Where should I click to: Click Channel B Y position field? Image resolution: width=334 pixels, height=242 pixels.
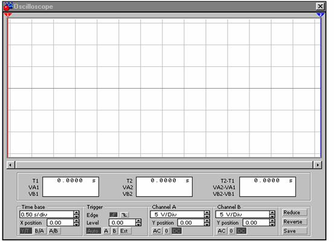(256, 223)
